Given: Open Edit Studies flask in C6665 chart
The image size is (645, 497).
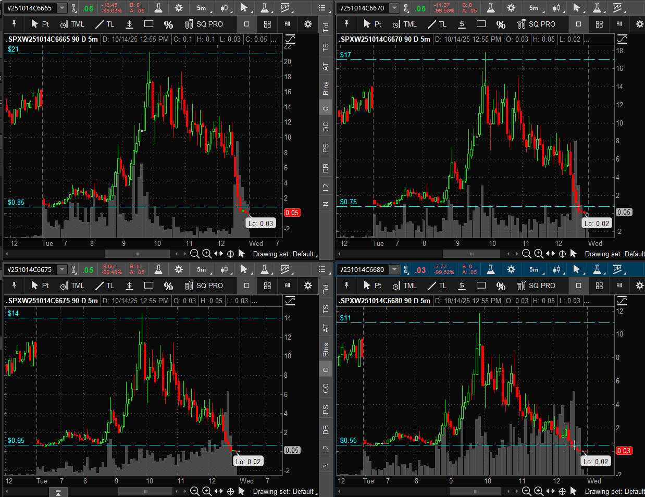Looking at the screenshot, I should [158, 8].
